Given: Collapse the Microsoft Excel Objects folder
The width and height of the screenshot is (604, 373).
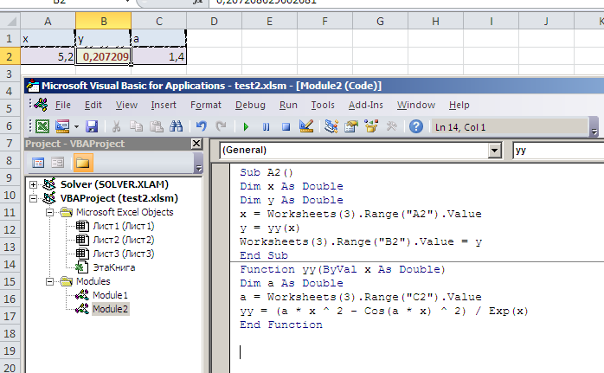Looking at the screenshot, I should click(49, 212).
